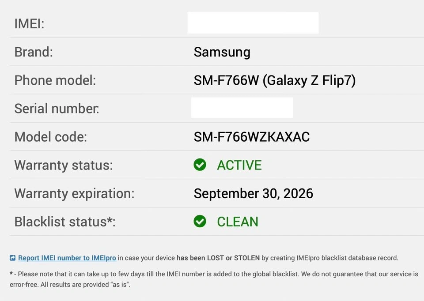The width and height of the screenshot is (424, 301).
Task: Click the Warranty expiration row label
Action: 74,193
